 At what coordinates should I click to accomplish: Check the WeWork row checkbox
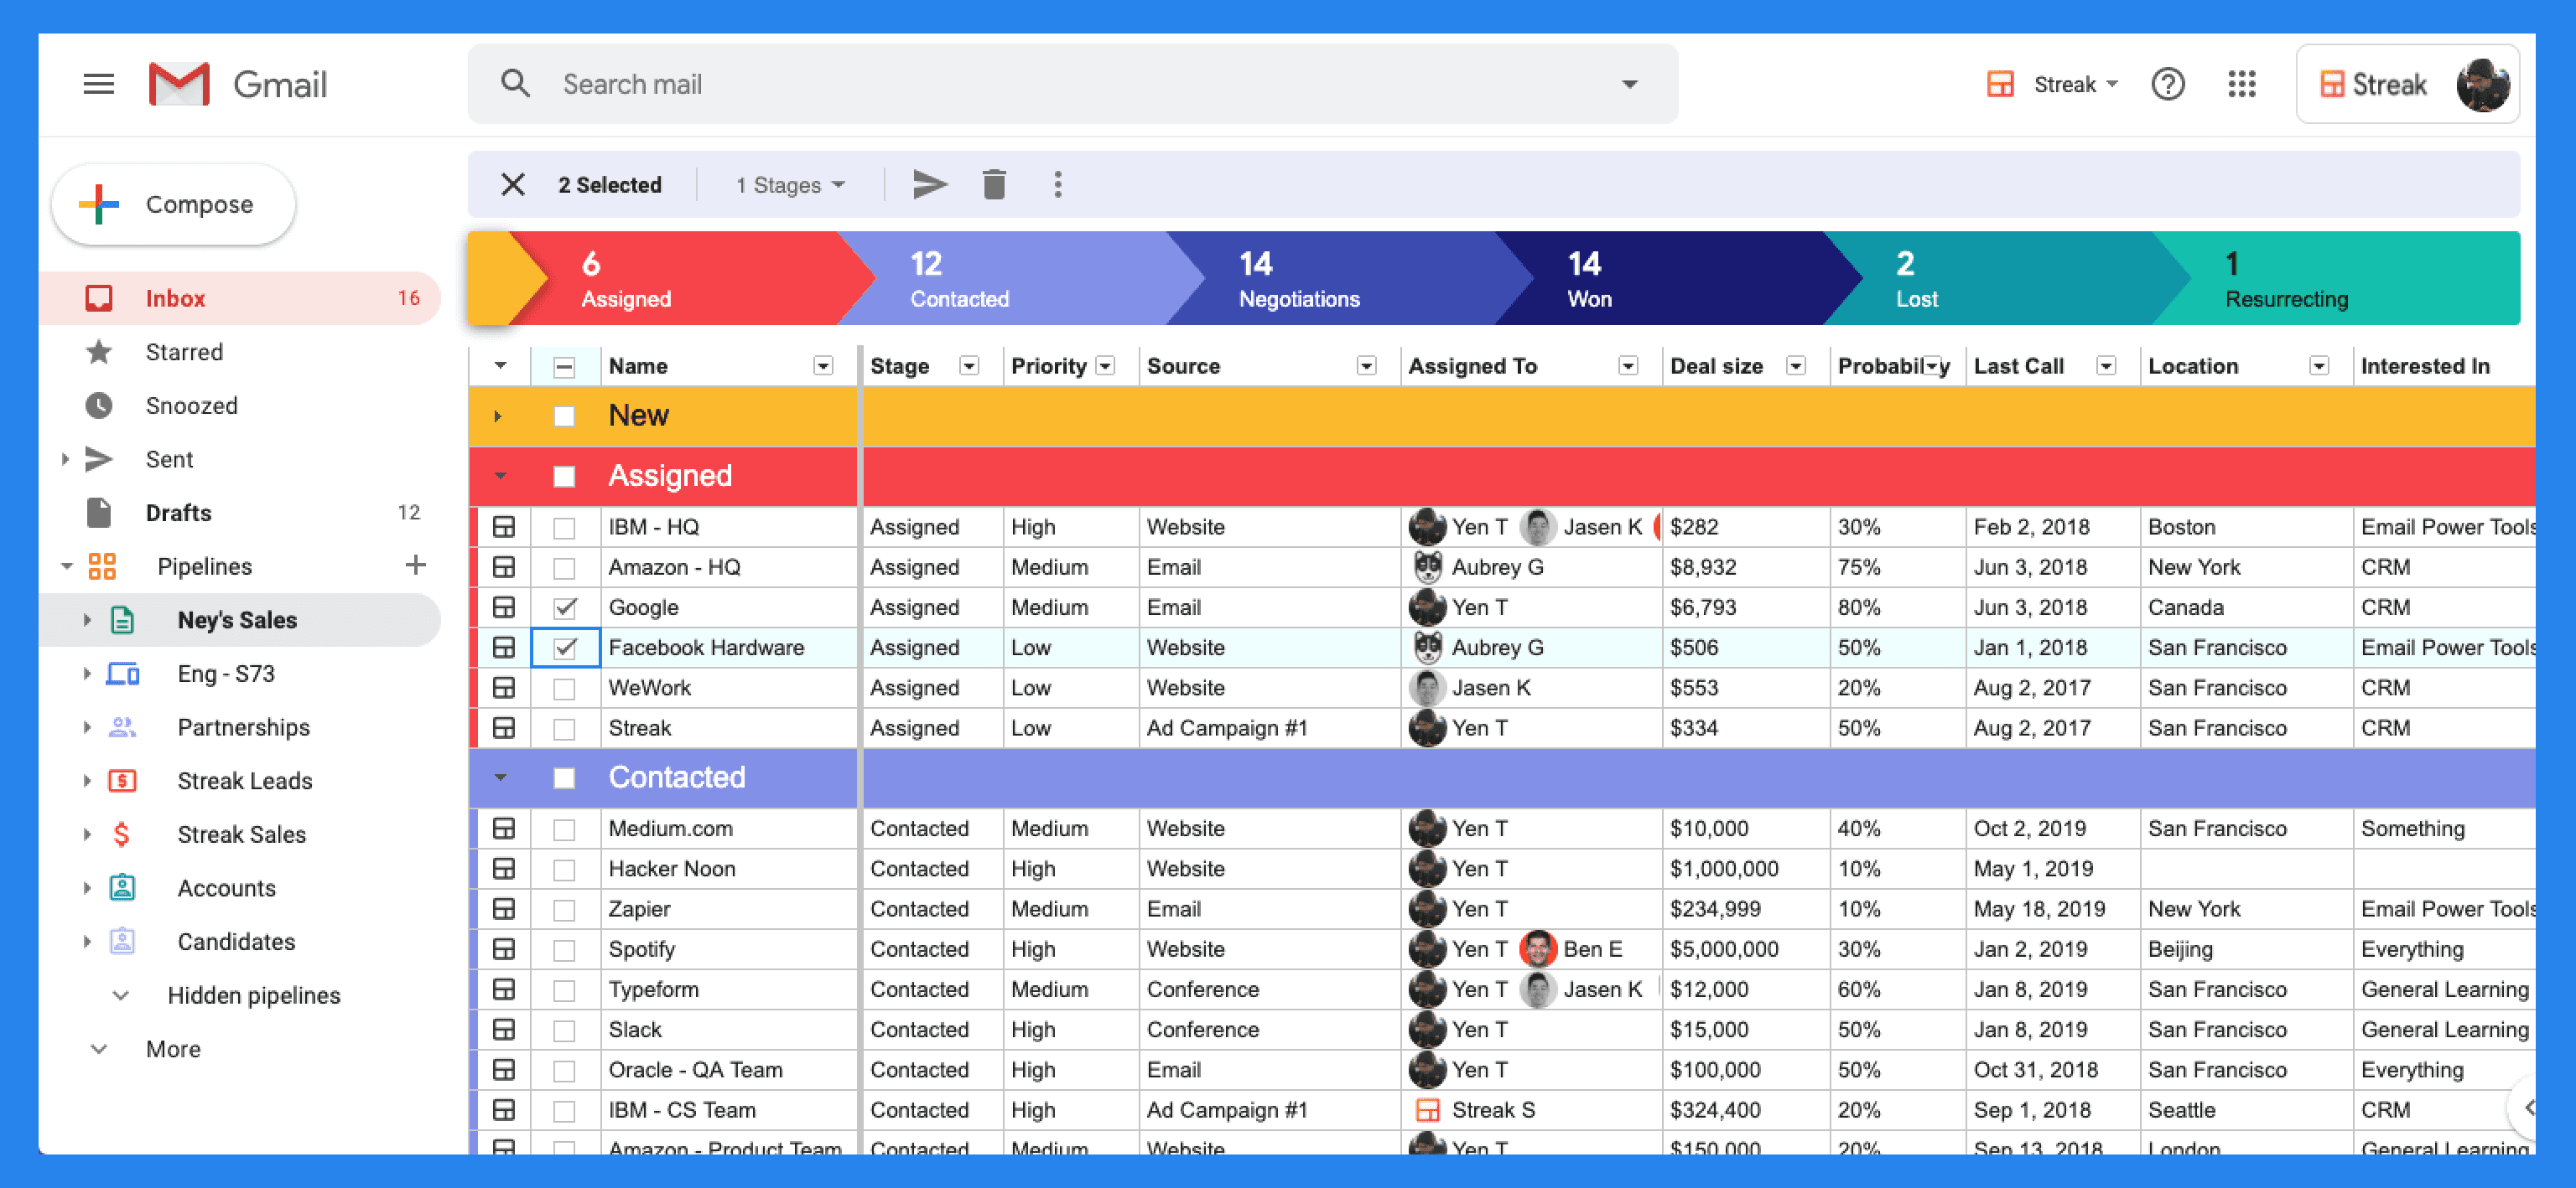564,689
